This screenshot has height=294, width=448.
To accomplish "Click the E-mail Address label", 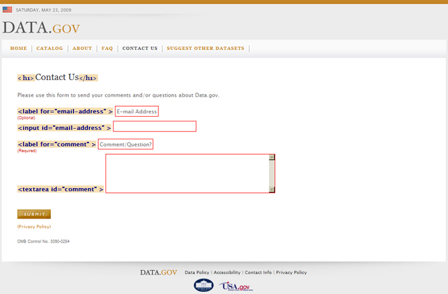I will coord(137,111).
